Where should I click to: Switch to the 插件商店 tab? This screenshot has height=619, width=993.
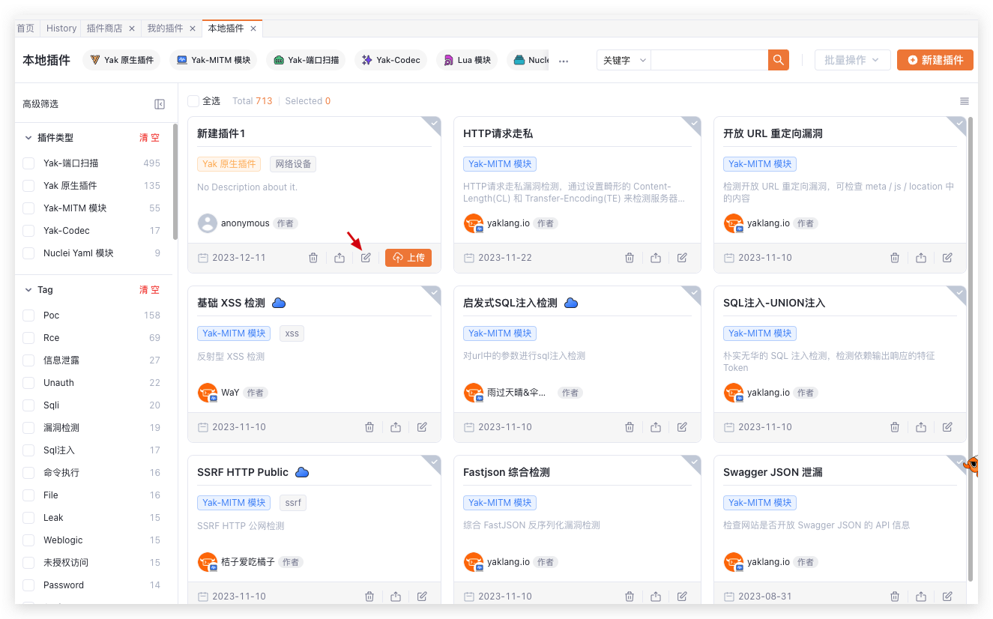[x=104, y=28]
